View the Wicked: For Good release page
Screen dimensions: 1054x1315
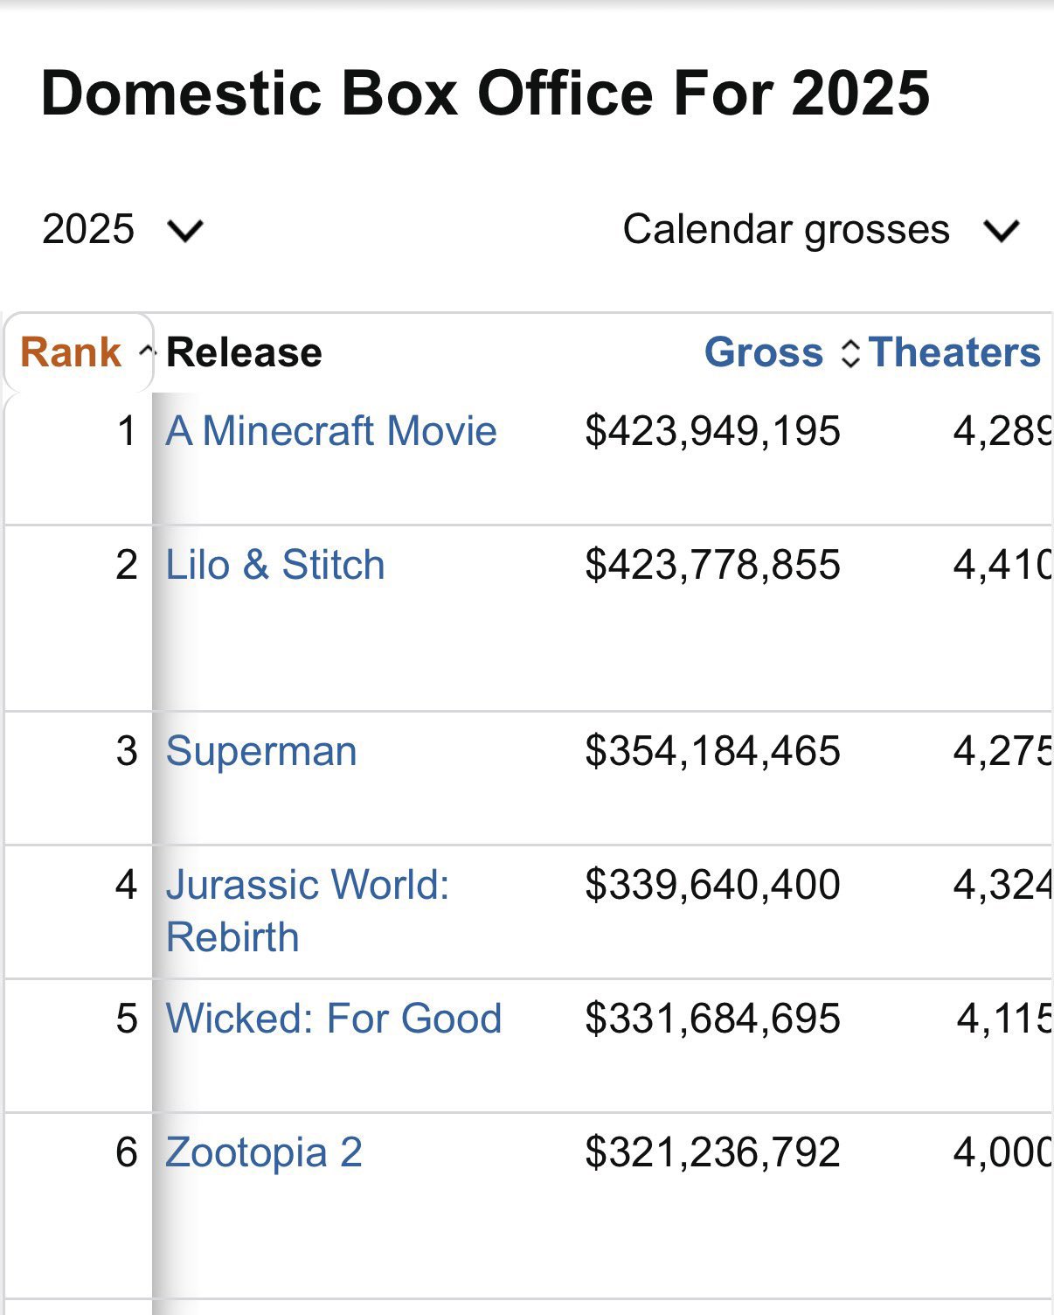[x=334, y=1019]
